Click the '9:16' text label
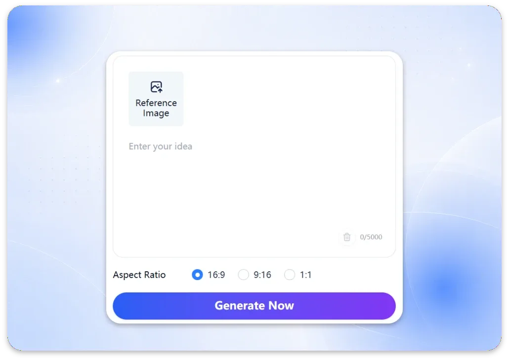 pyautogui.click(x=262, y=275)
